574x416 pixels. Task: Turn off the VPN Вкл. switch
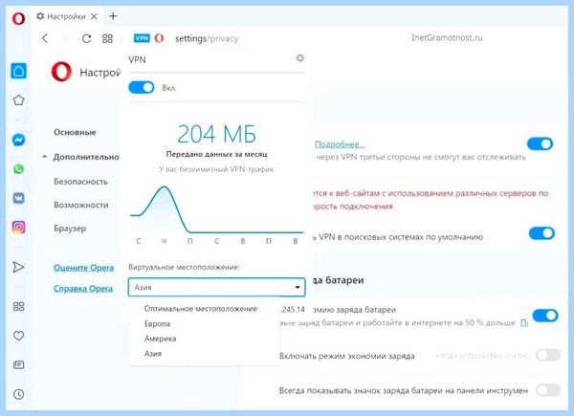[142, 87]
